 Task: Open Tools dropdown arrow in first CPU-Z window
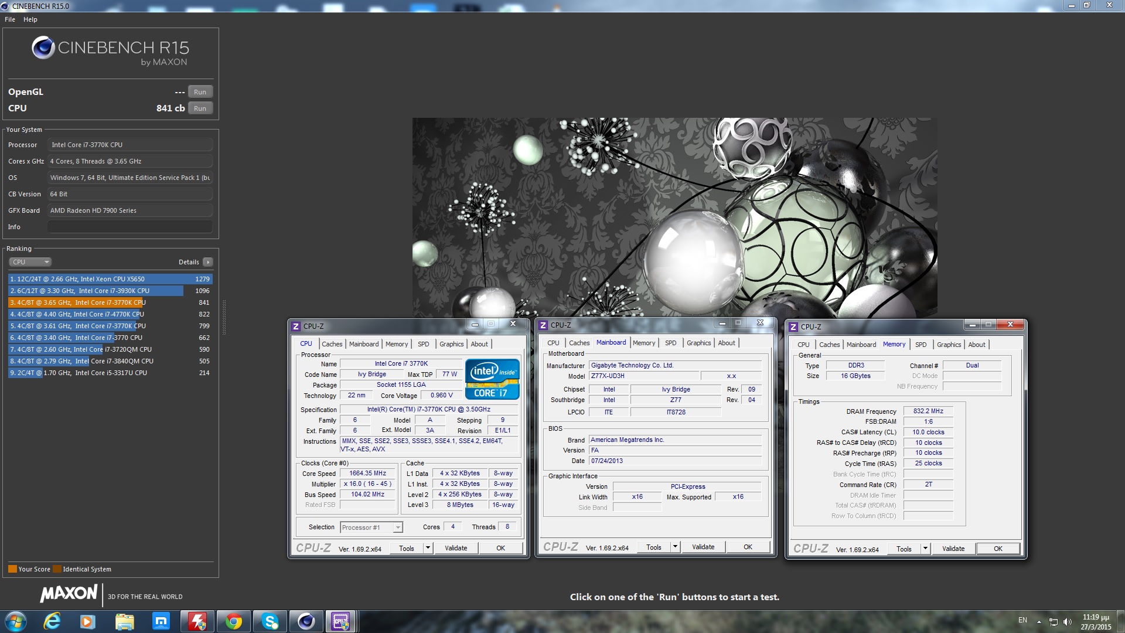click(428, 549)
